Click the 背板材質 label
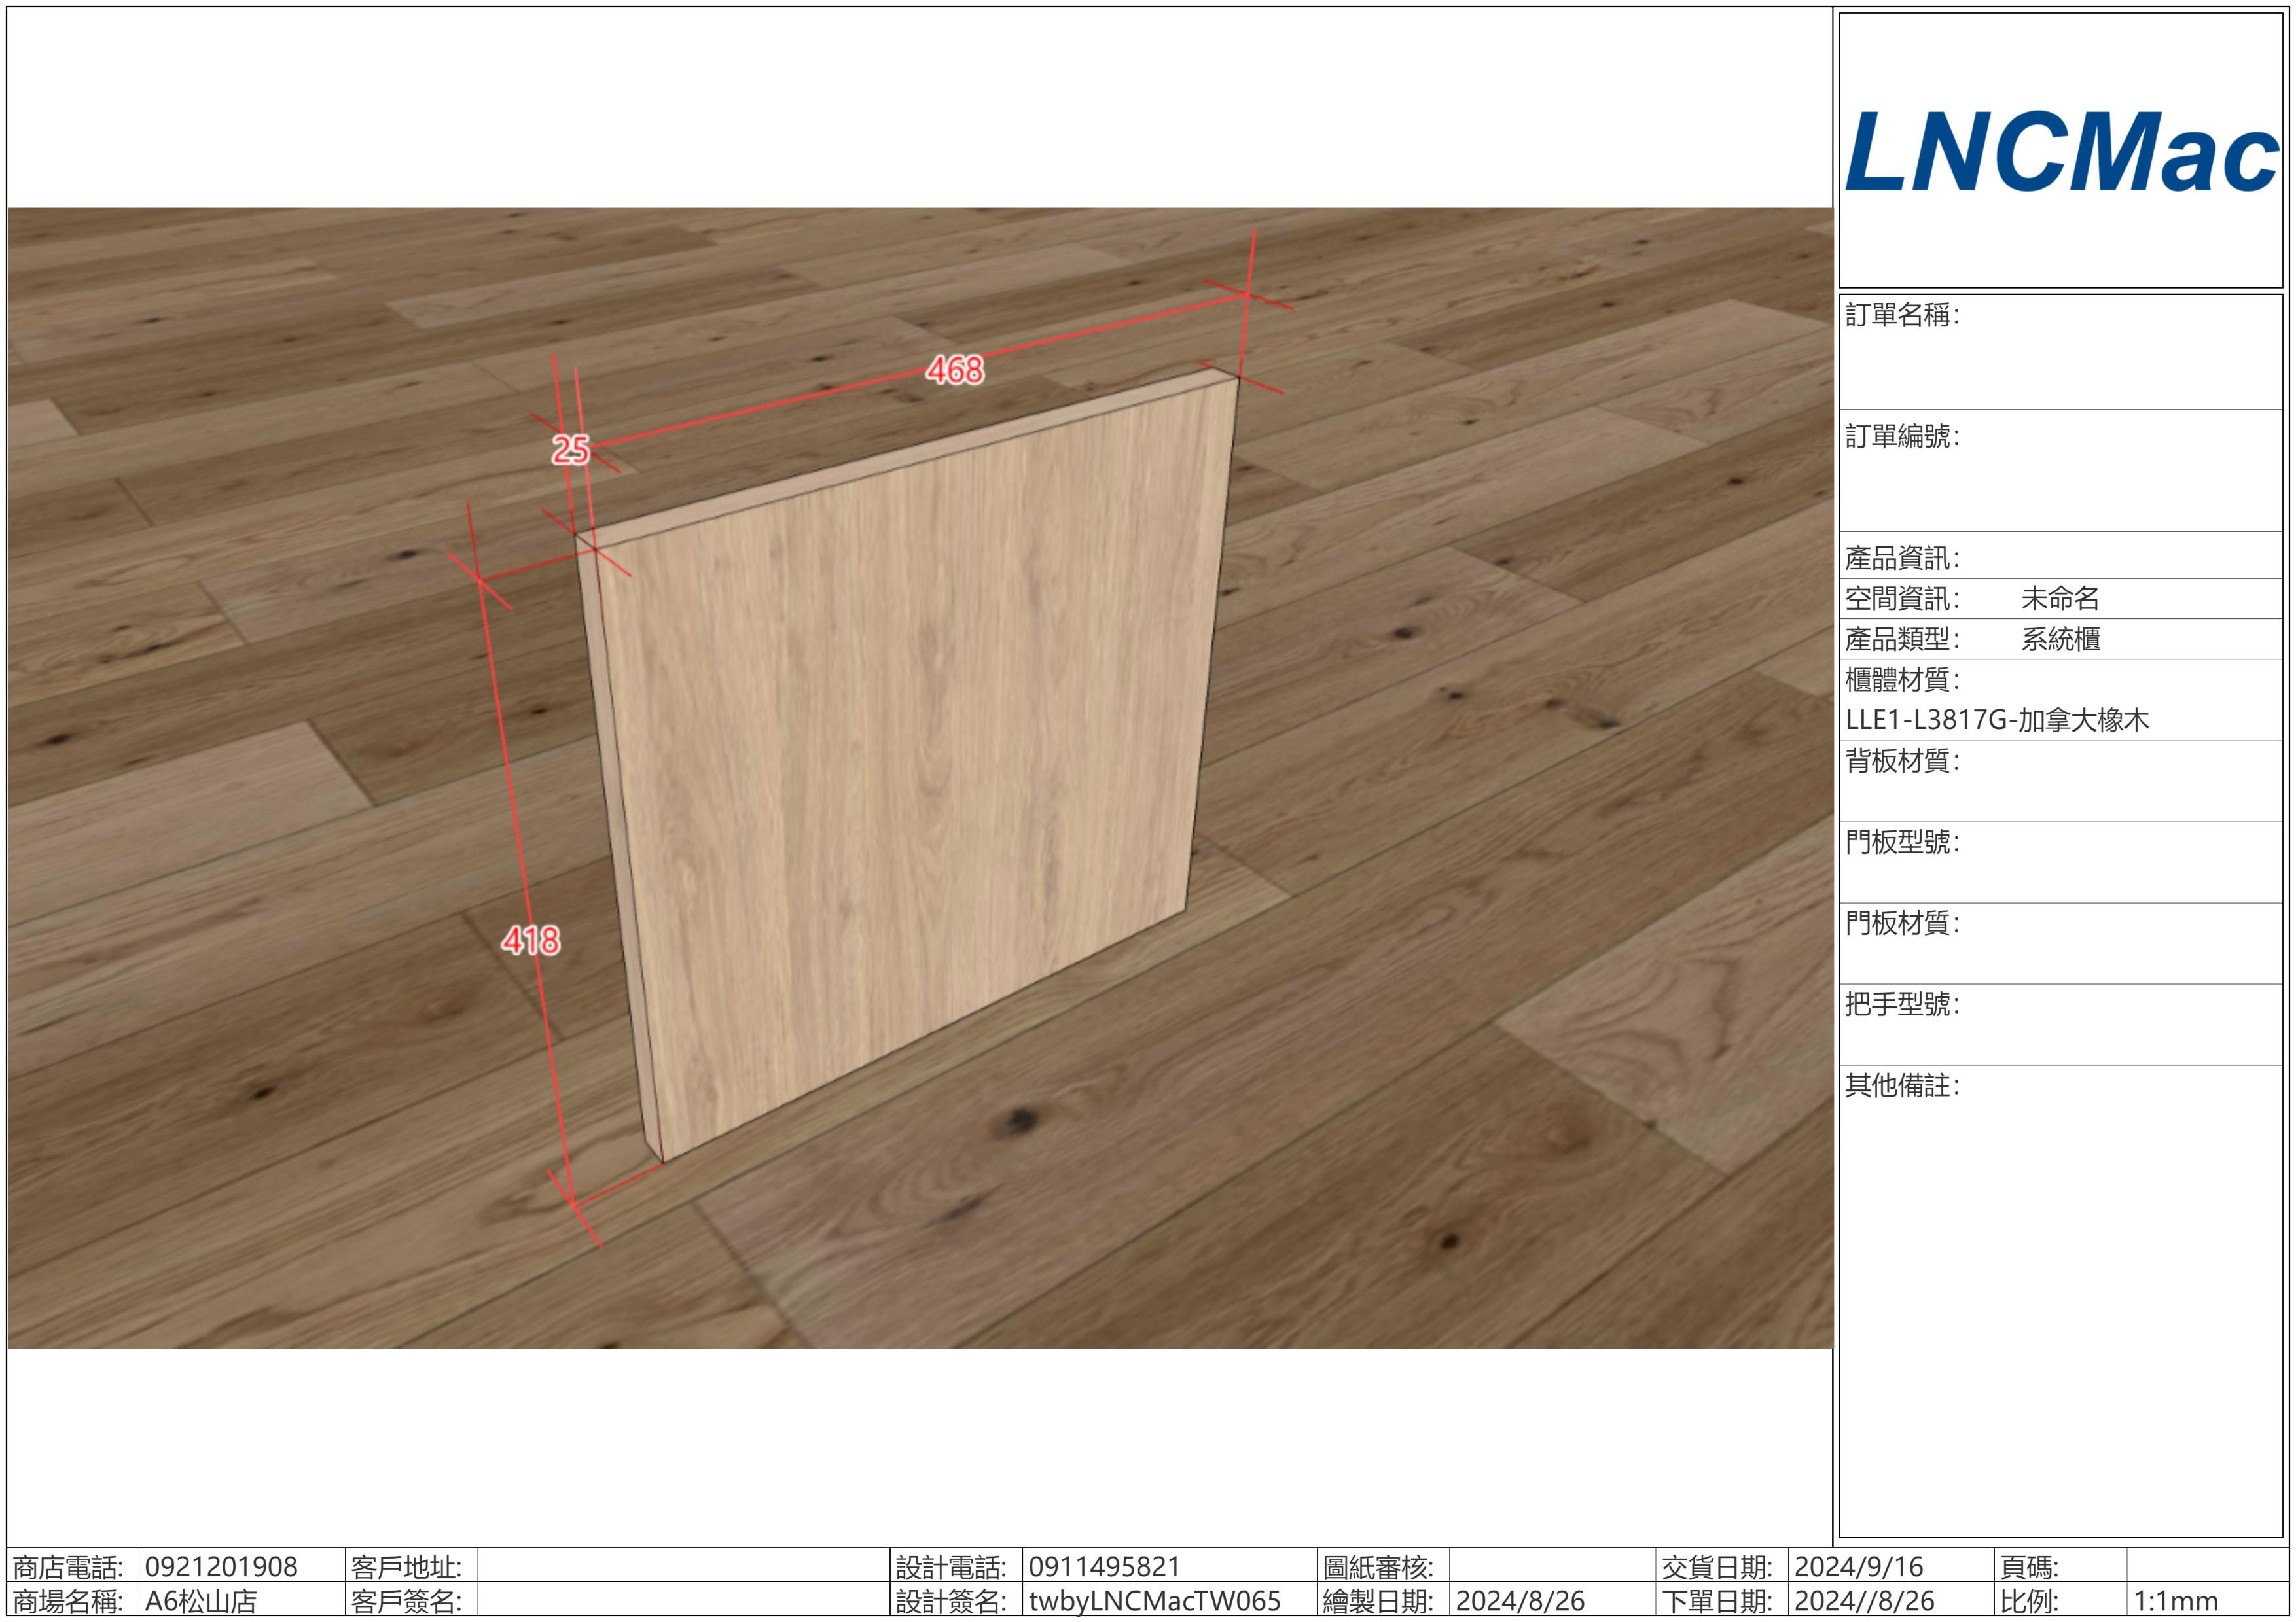Screen dimensions: 2296x1622 (x=1902, y=760)
